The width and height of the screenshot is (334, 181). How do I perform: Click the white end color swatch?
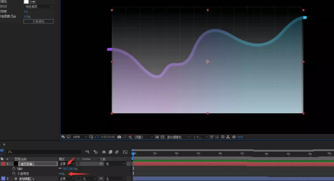(26, 1)
